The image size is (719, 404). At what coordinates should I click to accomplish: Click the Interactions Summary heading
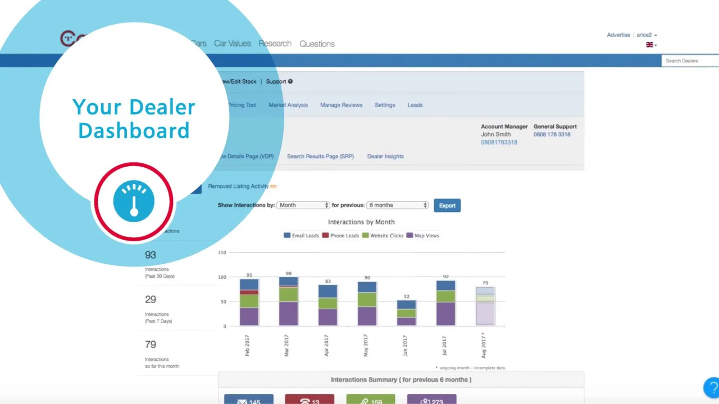tap(401, 380)
